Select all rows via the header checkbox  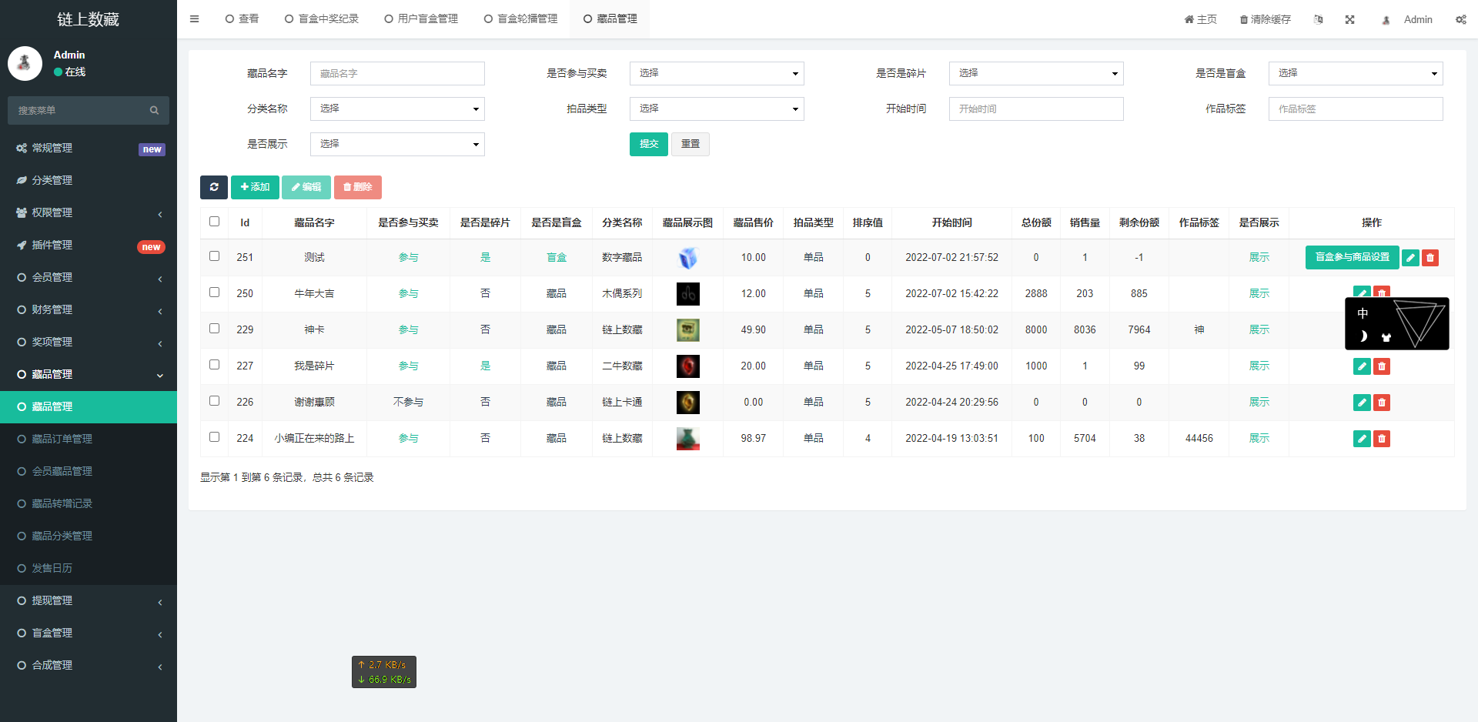[214, 221]
